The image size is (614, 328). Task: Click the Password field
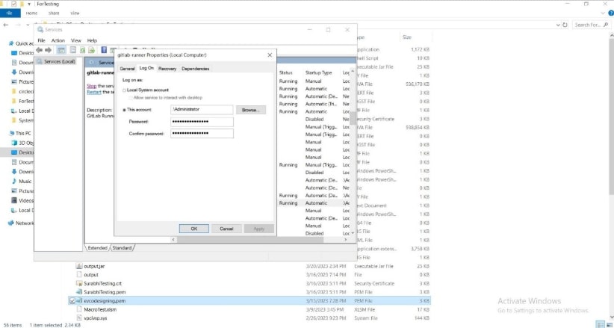point(202,122)
